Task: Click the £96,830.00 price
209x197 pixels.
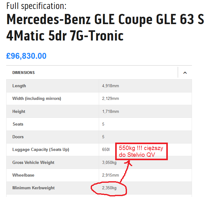Action: pos(26,56)
